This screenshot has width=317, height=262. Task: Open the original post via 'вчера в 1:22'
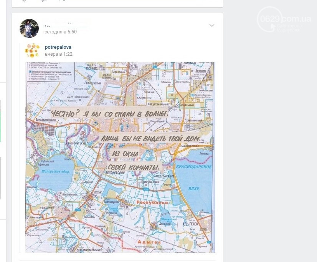(59, 54)
